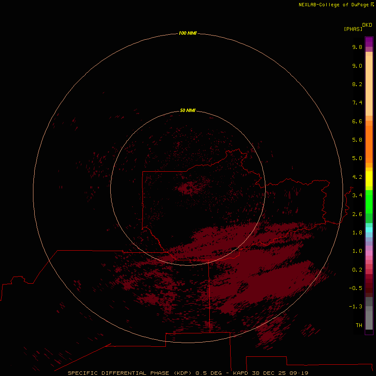Click the 1.8 value on the color scale
This screenshot has height=376, width=376.
(x=357, y=233)
